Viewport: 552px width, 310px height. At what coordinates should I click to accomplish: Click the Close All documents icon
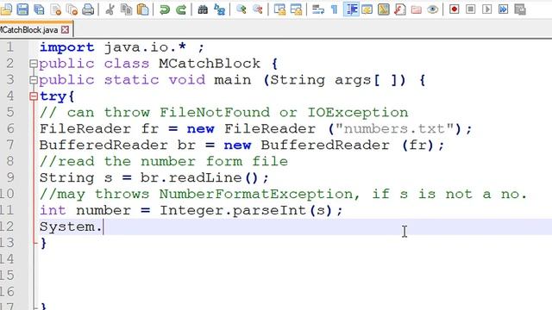(72, 9)
